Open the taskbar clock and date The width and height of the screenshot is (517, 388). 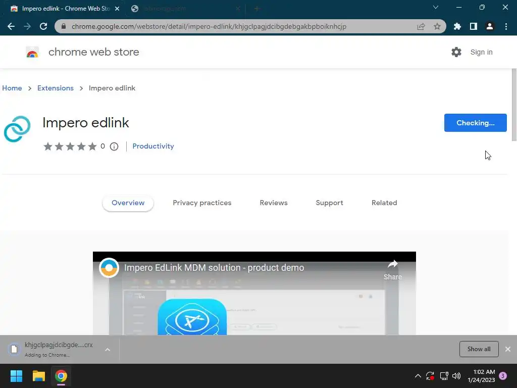[x=481, y=376]
